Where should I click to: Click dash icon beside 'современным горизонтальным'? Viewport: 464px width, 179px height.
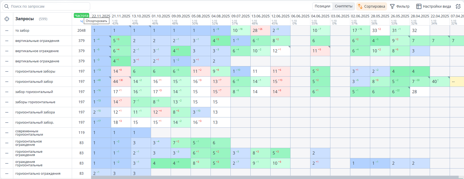coord(7,133)
